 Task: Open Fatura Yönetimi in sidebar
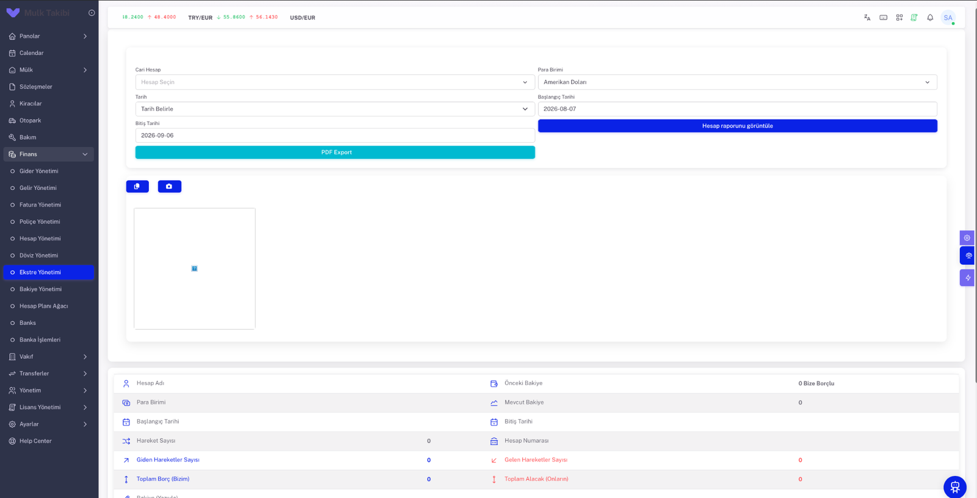coord(49,204)
